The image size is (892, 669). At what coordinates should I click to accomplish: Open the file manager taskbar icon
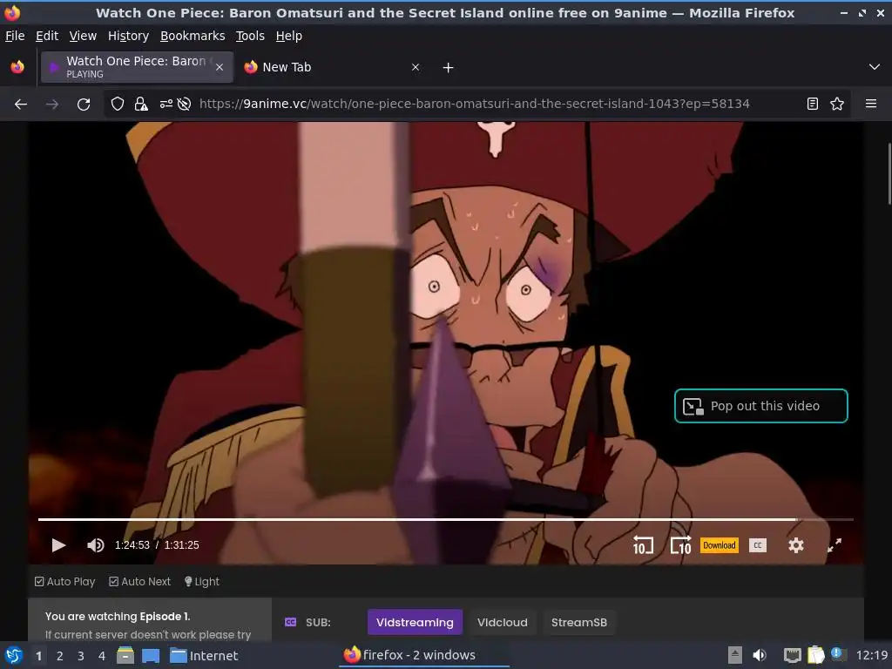[125, 655]
